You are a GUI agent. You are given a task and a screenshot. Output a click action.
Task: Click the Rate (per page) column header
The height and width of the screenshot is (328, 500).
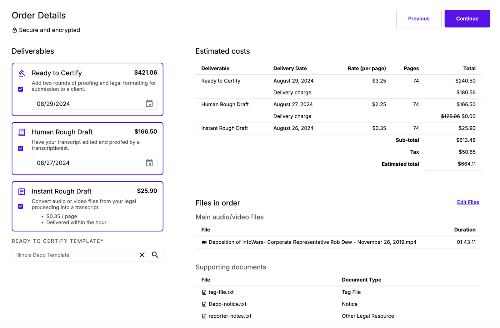(367, 68)
